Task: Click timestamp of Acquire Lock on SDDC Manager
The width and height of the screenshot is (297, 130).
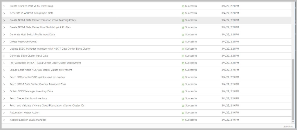Action: click(230, 120)
